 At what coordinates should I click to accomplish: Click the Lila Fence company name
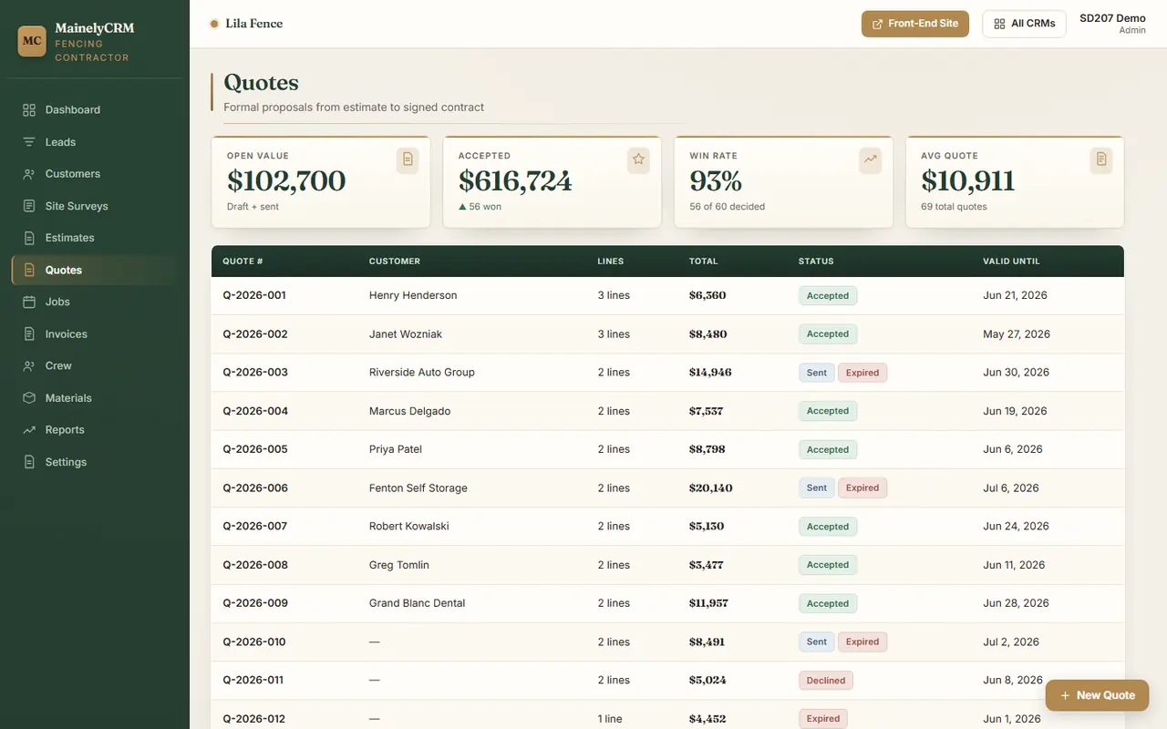click(254, 24)
